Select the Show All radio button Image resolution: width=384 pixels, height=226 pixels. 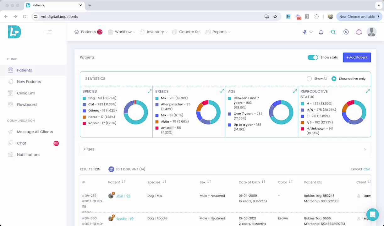click(x=309, y=79)
